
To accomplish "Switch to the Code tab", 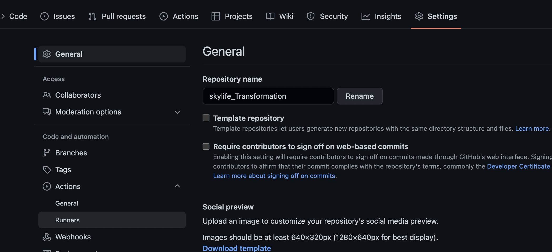I will (x=18, y=16).
